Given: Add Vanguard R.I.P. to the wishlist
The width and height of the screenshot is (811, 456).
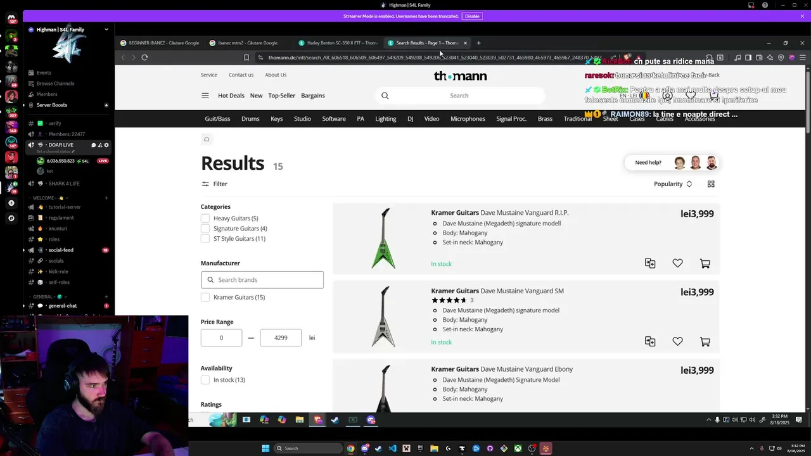Looking at the screenshot, I should point(677,263).
